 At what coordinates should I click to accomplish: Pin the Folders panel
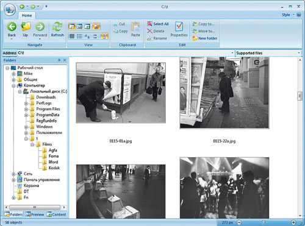click(x=59, y=60)
